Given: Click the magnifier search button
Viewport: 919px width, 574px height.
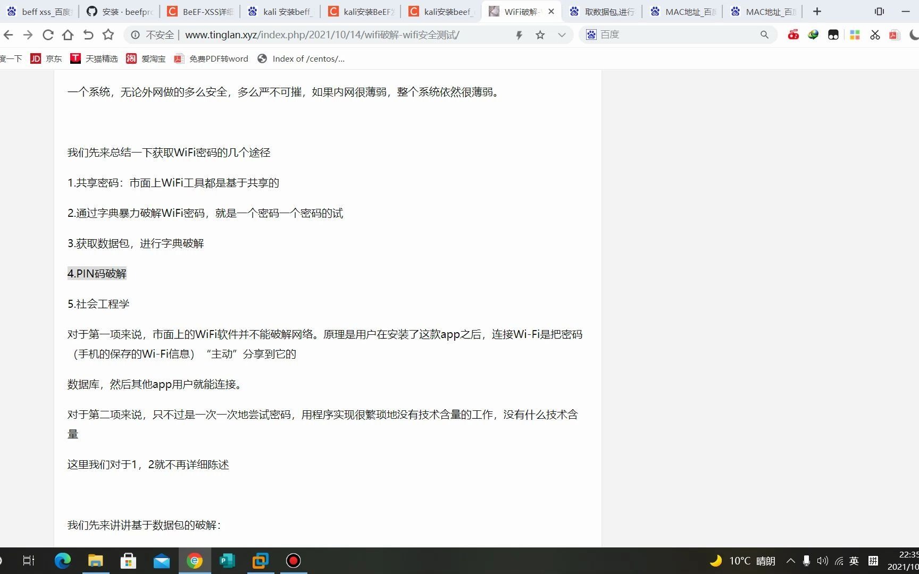Looking at the screenshot, I should click(x=764, y=35).
